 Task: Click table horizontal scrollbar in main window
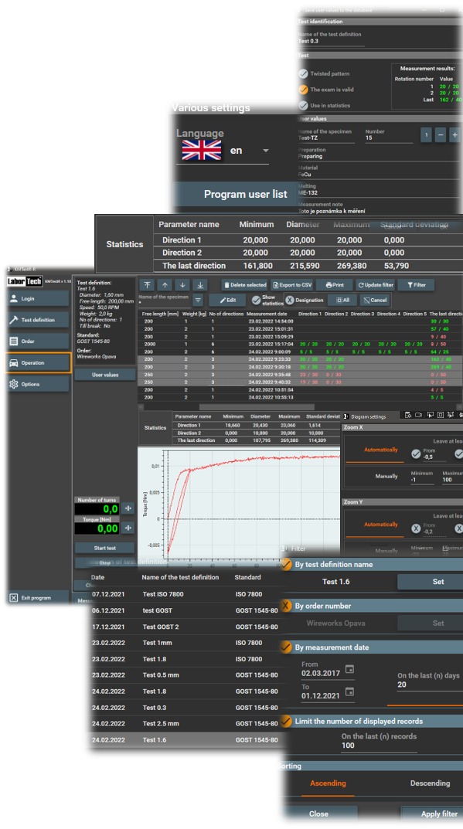(257, 407)
